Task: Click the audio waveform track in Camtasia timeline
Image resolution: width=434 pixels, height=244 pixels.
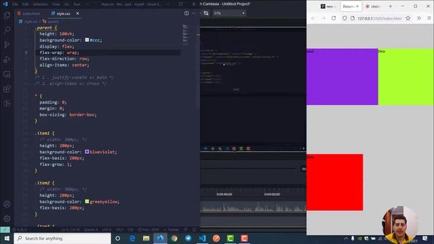Action: tap(253, 206)
